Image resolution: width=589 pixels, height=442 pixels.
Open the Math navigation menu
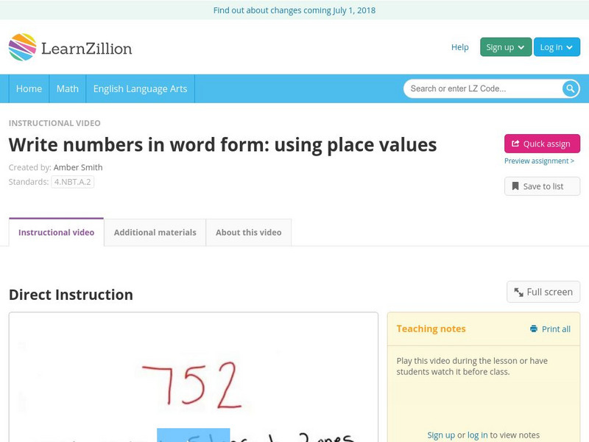click(x=67, y=88)
